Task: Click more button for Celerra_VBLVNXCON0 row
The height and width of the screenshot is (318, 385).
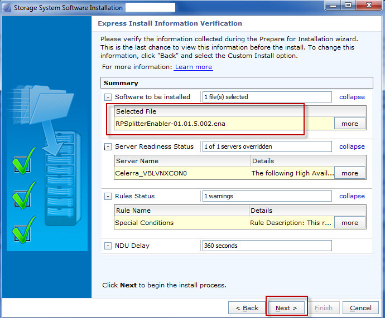Action: tap(350, 173)
